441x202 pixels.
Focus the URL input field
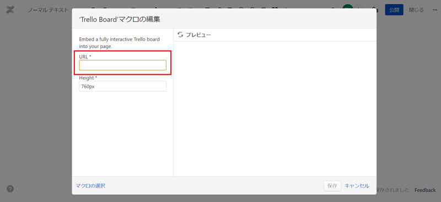coord(122,65)
